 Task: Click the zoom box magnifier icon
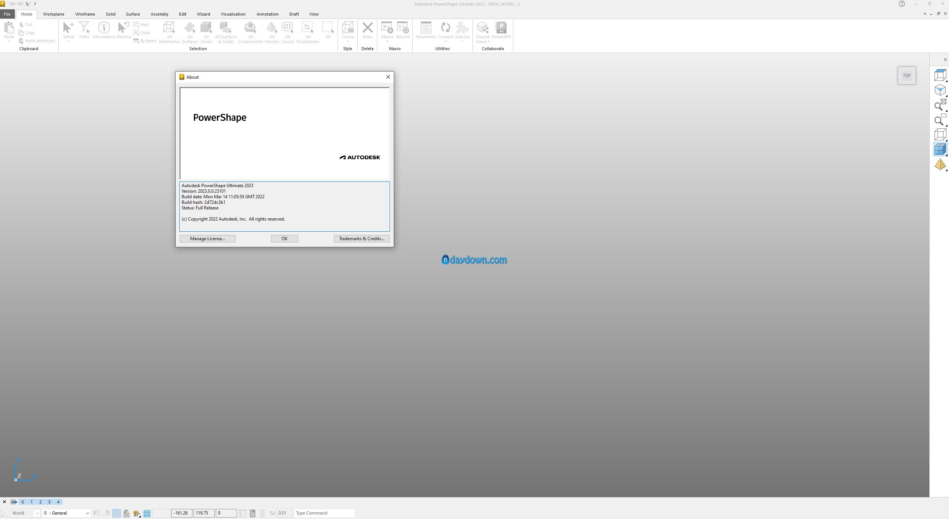(x=940, y=120)
